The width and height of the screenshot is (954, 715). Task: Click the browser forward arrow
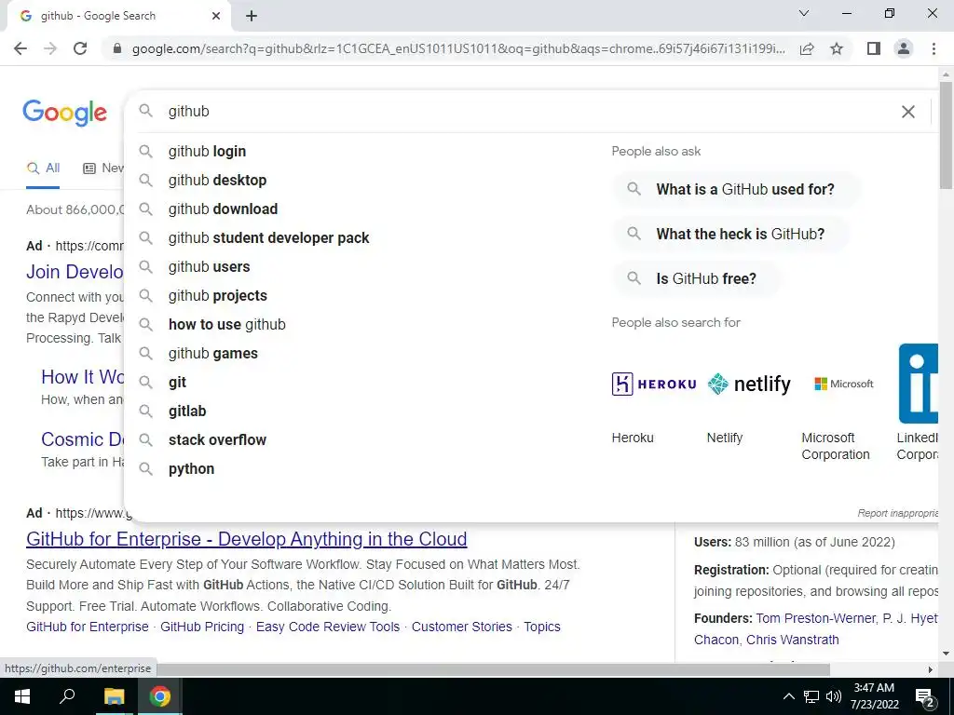coord(50,48)
